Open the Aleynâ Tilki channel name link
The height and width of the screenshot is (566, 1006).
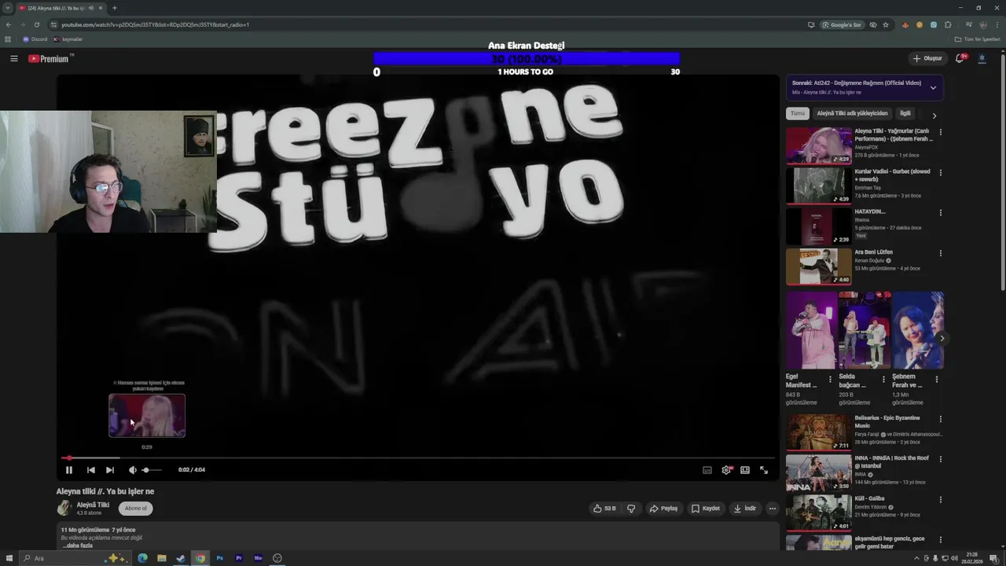93,505
